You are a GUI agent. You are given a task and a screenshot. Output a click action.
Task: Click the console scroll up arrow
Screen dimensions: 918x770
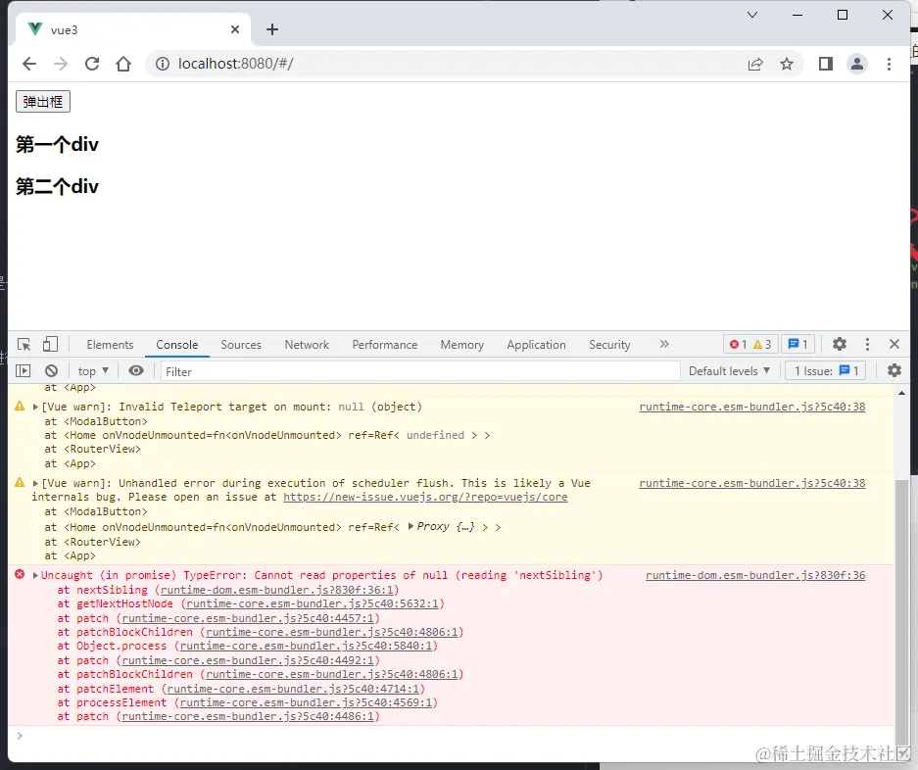point(901,393)
